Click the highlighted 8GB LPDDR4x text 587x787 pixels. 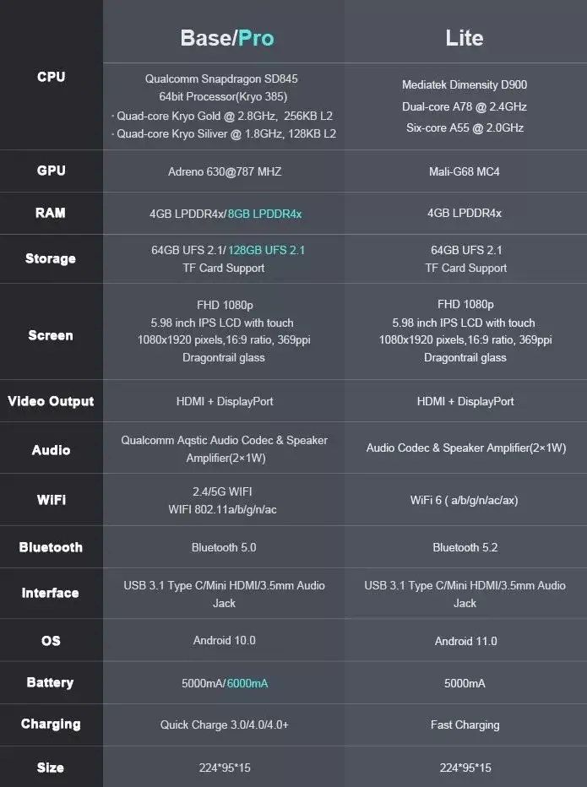[x=264, y=214]
